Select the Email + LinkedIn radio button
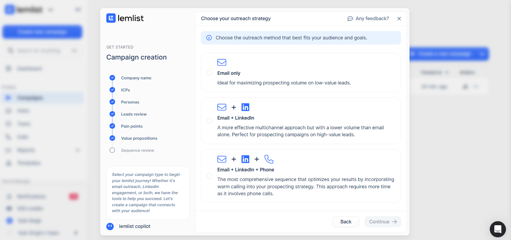Image resolution: width=511 pixels, height=240 pixels. point(209,121)
